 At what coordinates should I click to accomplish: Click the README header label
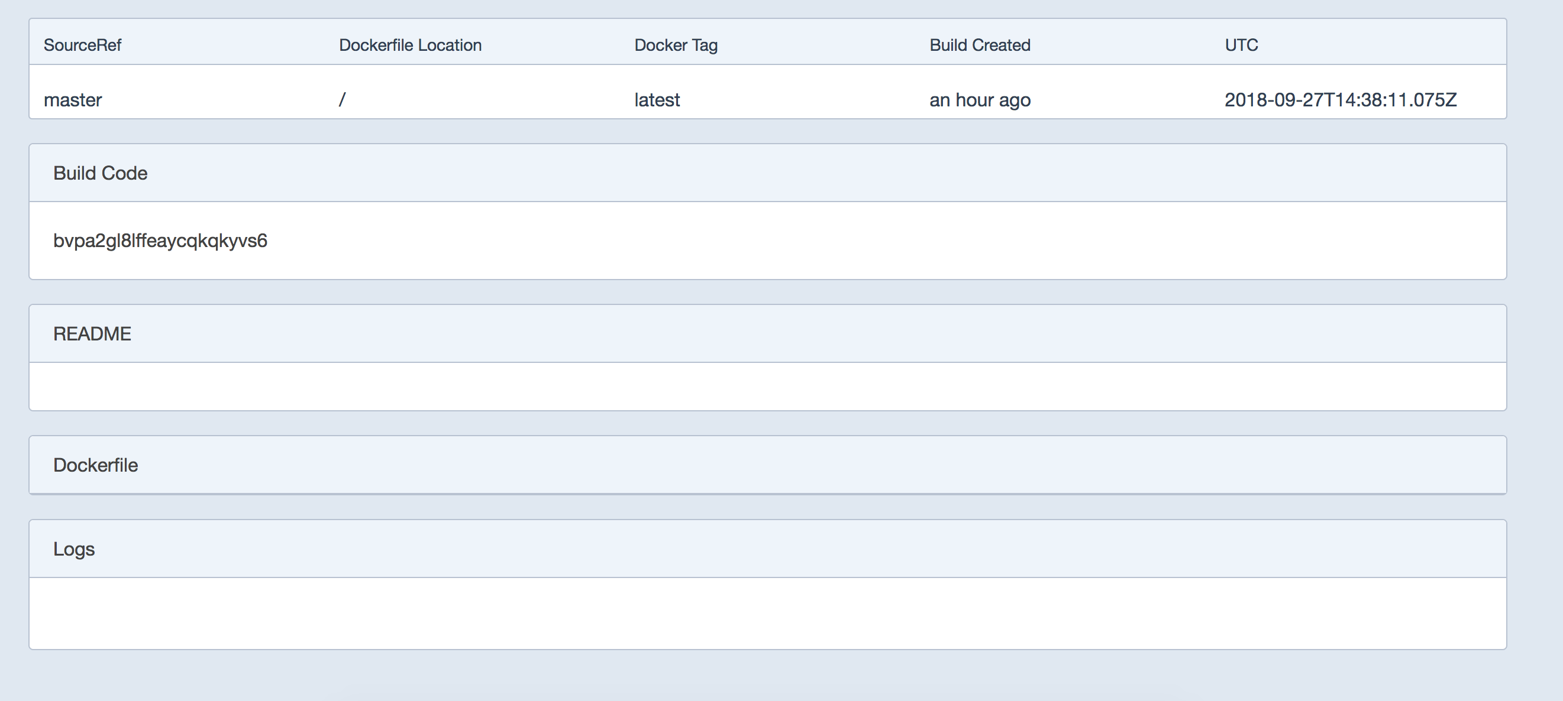pos(92,332)
